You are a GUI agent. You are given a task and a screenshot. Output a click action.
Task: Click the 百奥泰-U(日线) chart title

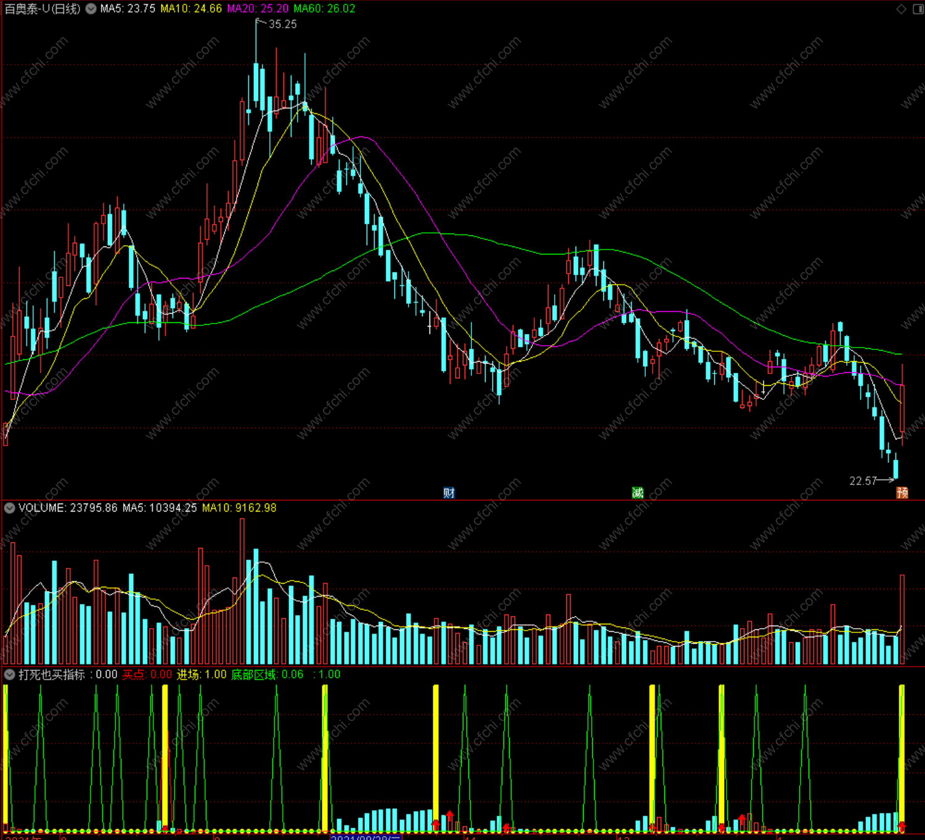tap(43, 9)
